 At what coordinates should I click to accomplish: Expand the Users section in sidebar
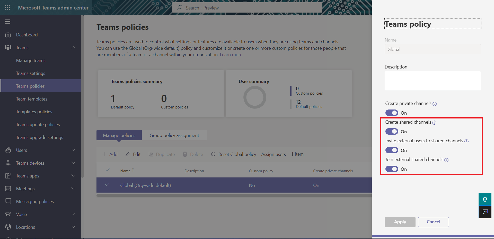pos(73,150)
